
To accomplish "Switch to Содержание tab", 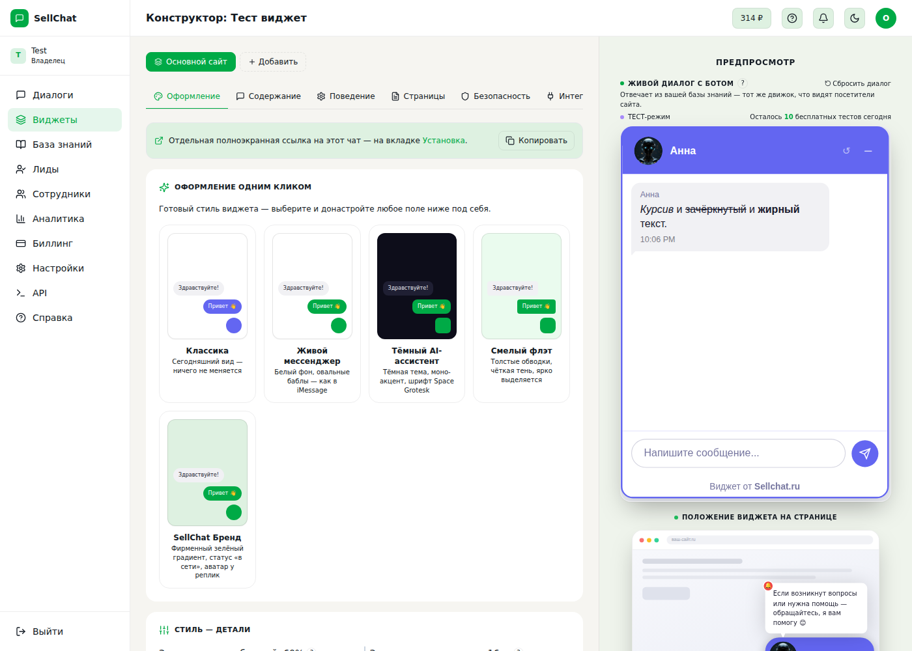I will (268, 96).
